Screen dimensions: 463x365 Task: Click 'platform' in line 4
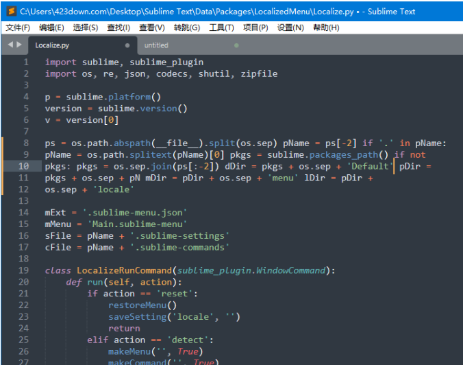click(129, 97)
